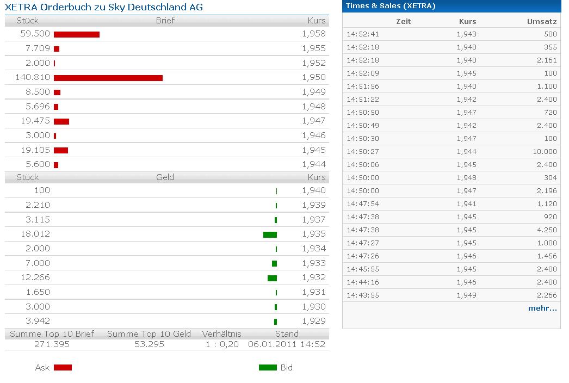Image resolution: width=569 pixels, height=383 pixels.
Task: Click the green Bid legend swatch
Action: [268, 367]
